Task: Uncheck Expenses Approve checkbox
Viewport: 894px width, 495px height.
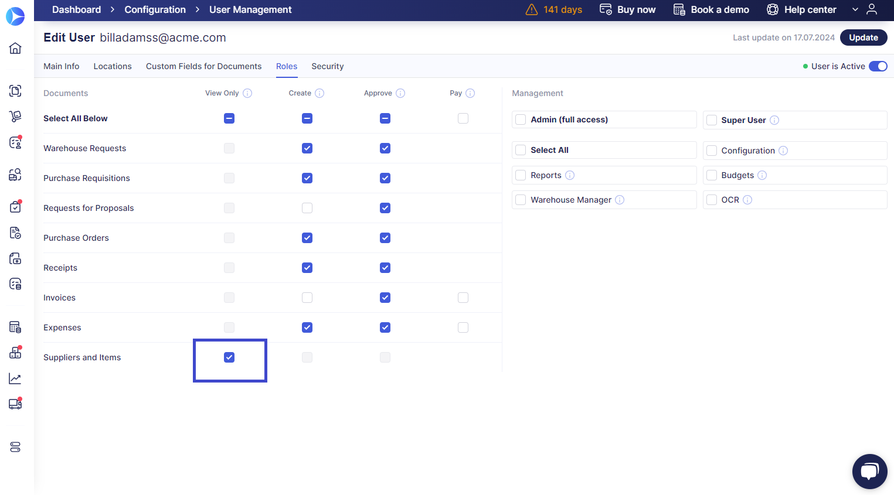Action: click(x=385, y=327)
